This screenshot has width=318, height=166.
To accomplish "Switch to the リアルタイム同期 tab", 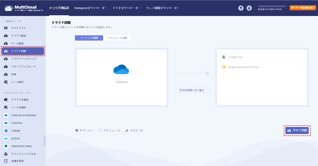I will (x=117, y=38).
